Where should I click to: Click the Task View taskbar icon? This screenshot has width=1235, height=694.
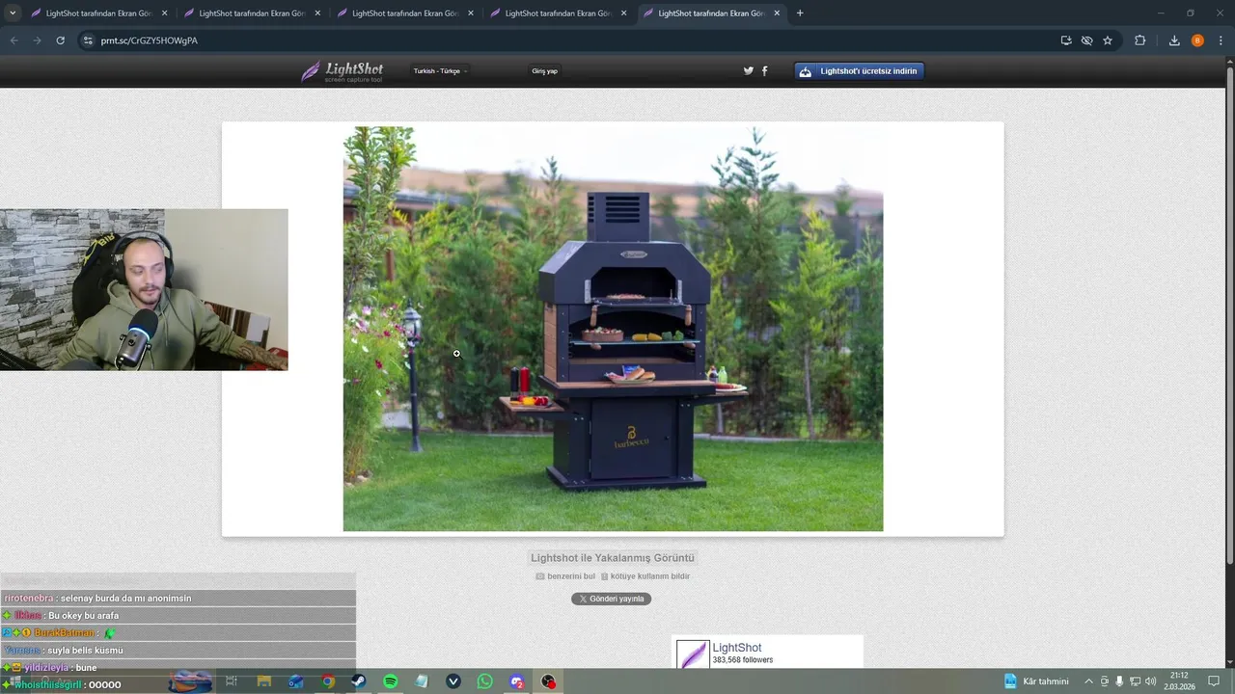[232, 681]
